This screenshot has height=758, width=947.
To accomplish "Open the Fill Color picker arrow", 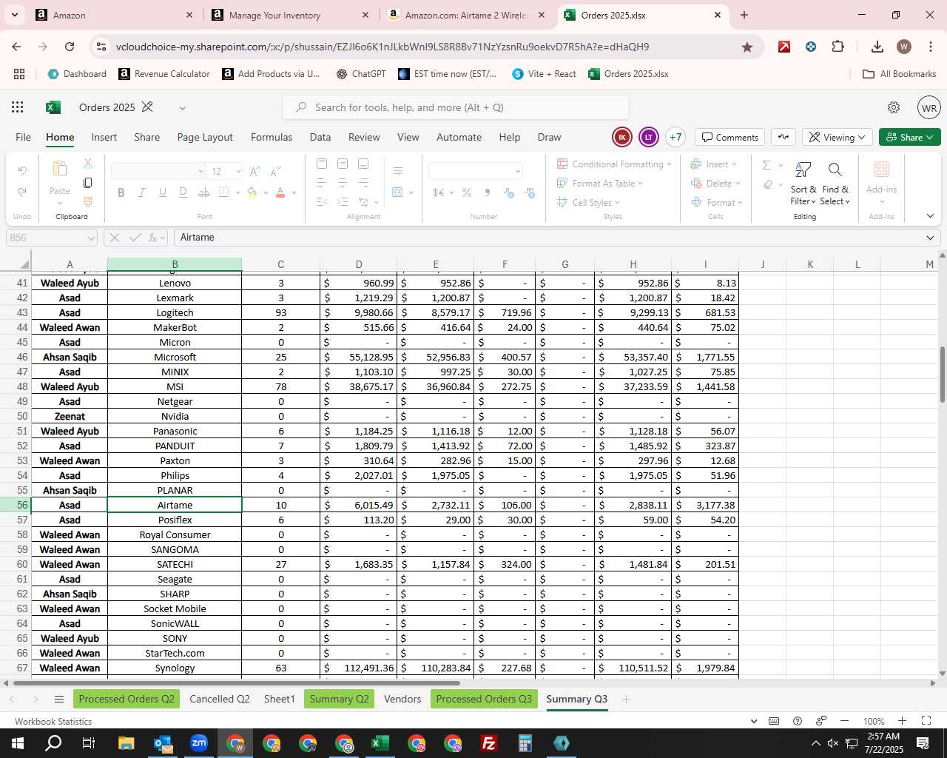I will 264,192.
